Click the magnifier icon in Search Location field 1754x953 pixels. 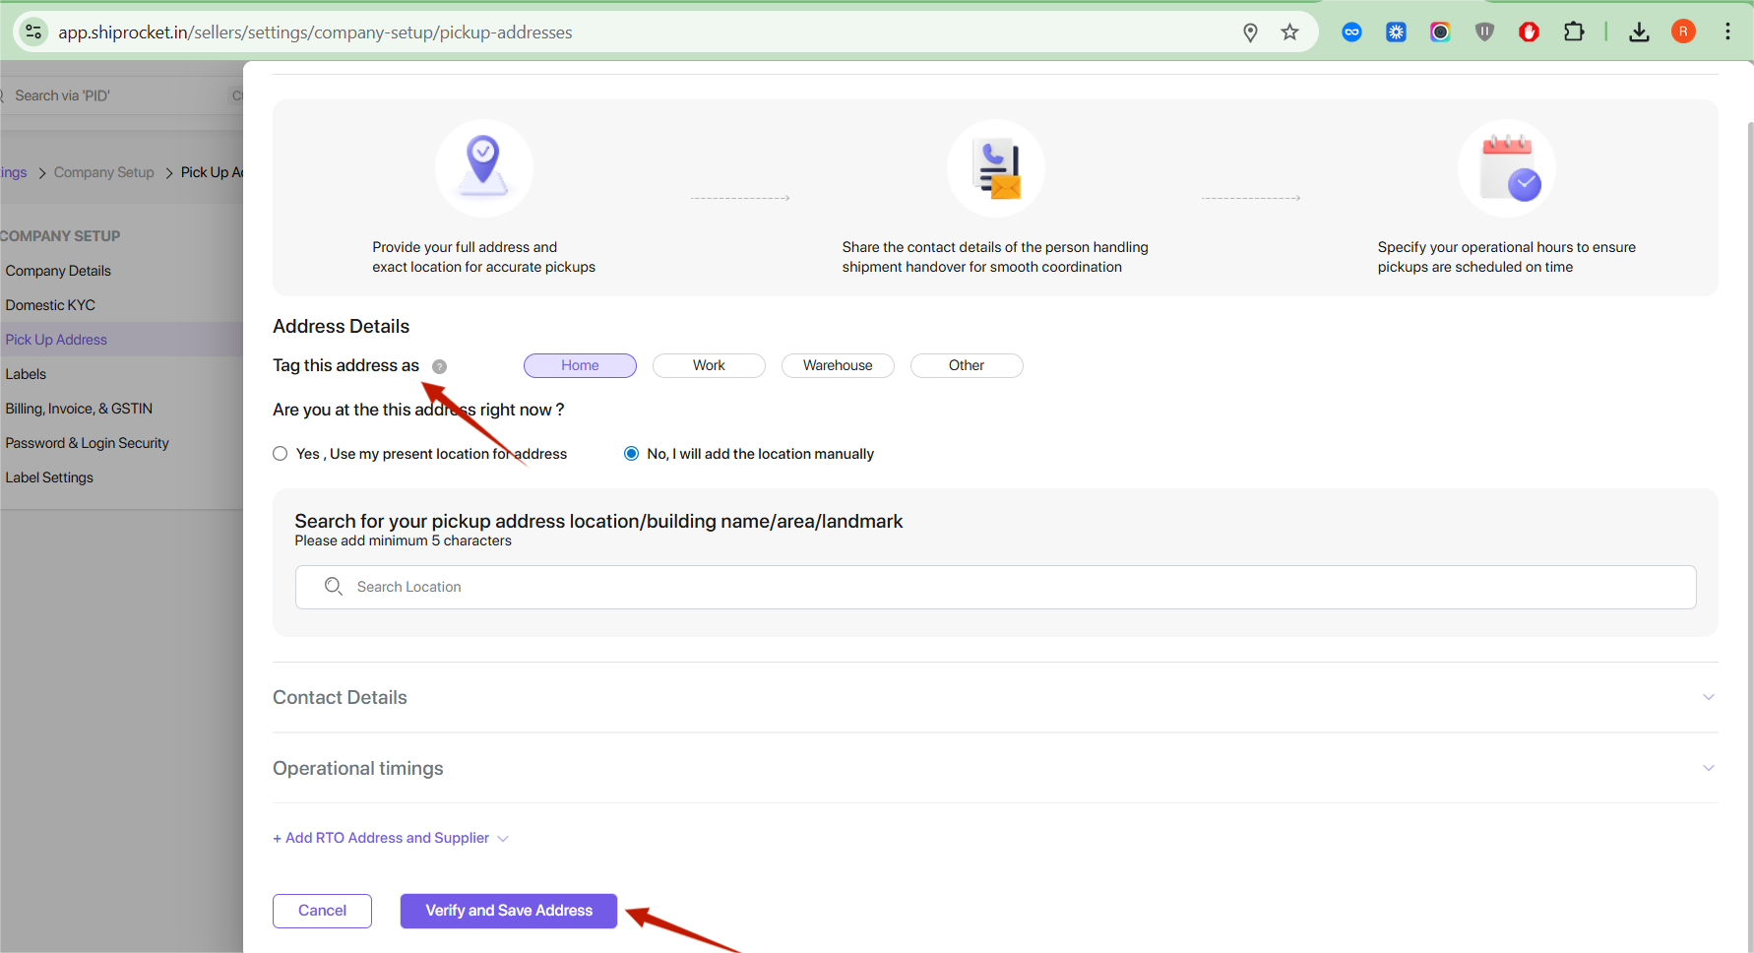(x=334, y=587)
